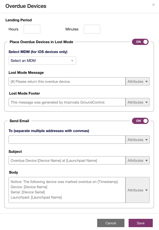Expand Attributes next to Lost Mode Message
The height and width of the screenshot is (230, 159).
(137, 81)
